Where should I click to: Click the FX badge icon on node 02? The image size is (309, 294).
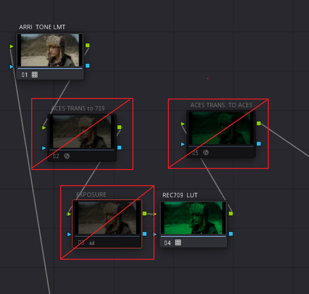click(67, 156)
